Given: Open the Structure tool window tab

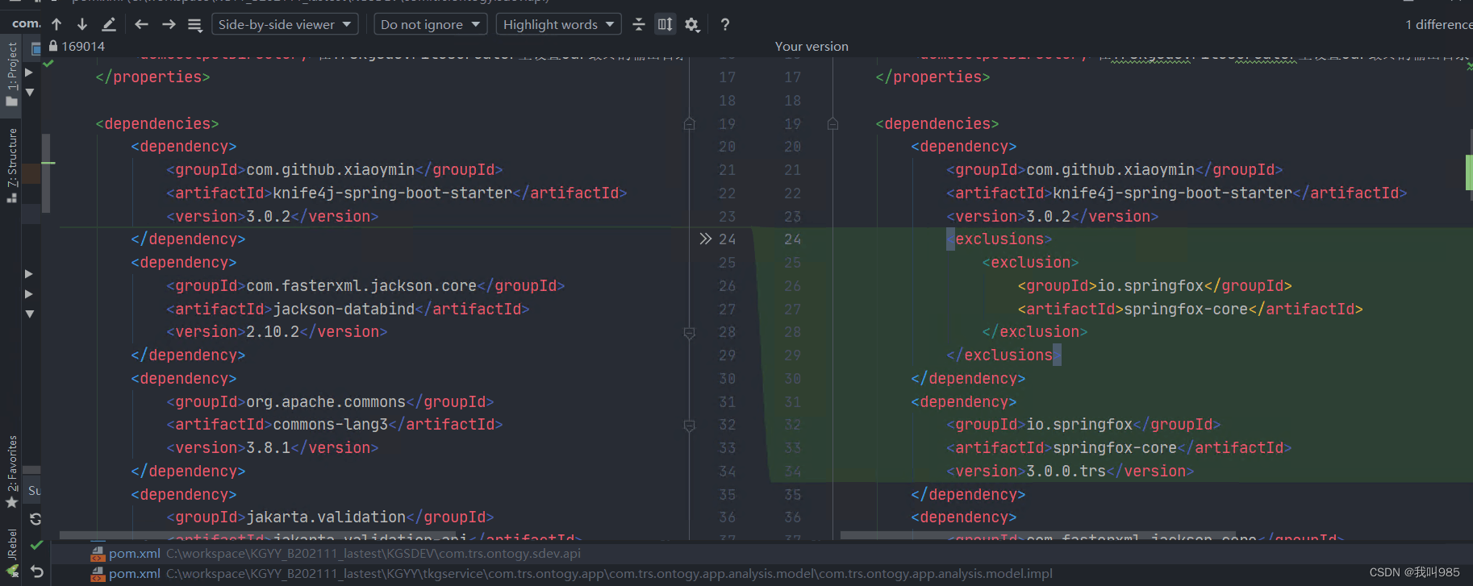Looking at the screenshot, I should [11, 164].
